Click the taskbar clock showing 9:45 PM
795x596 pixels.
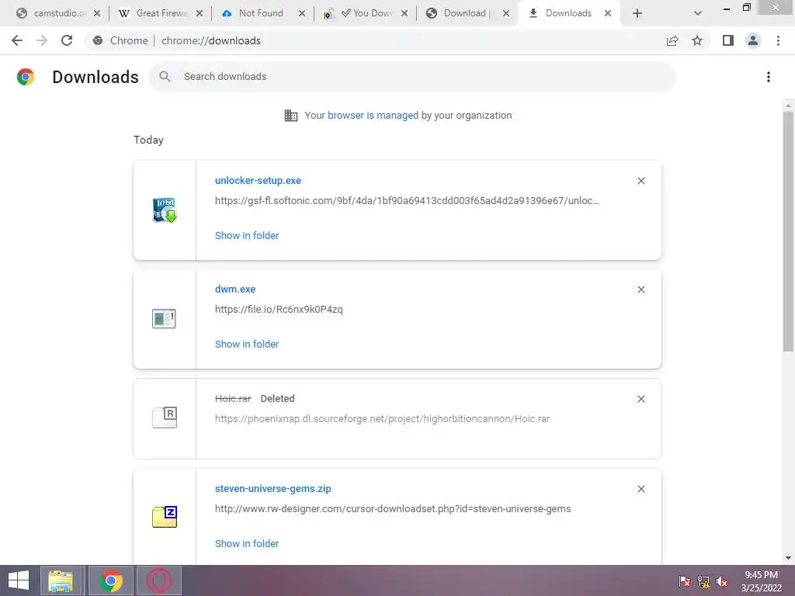(761, 581)
